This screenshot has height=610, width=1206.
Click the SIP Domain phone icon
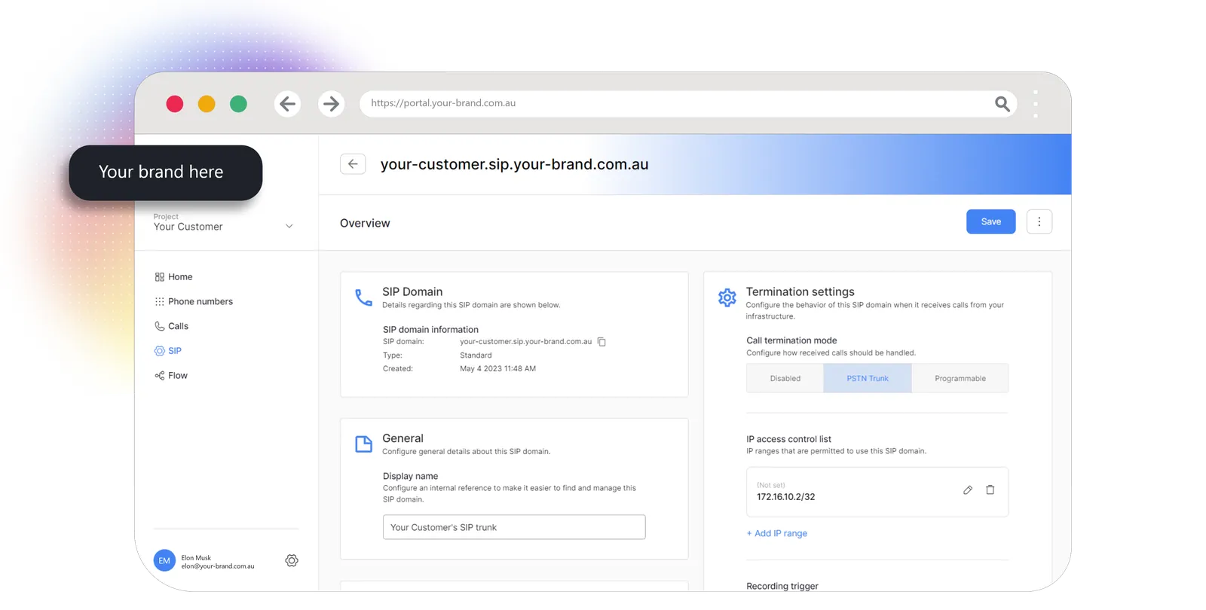363,297
